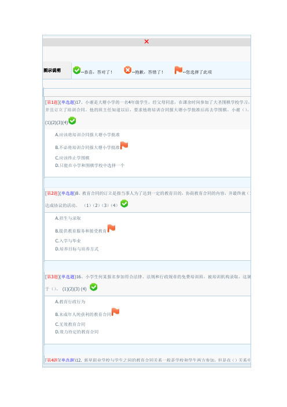Select option C.应该终止学围棋

click(72, 158)
